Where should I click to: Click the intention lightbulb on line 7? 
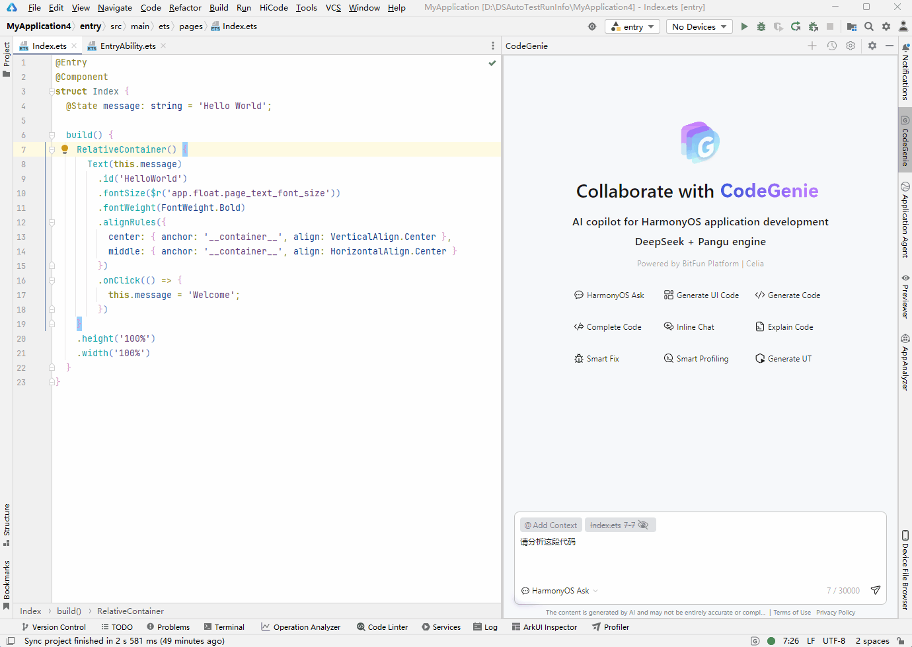(65, 149)
